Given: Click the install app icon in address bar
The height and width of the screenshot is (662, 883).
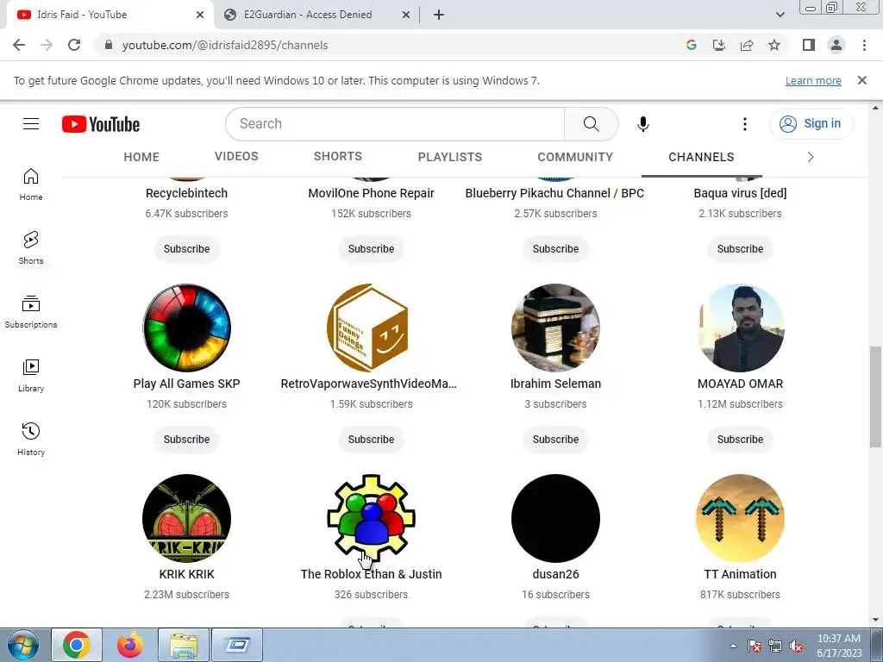Looking at the screenshot, I should tap(718, 45).
